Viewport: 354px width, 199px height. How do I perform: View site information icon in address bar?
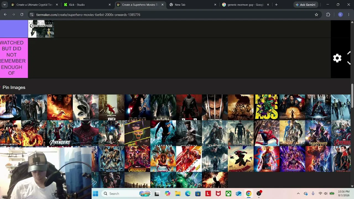point(32,15)
